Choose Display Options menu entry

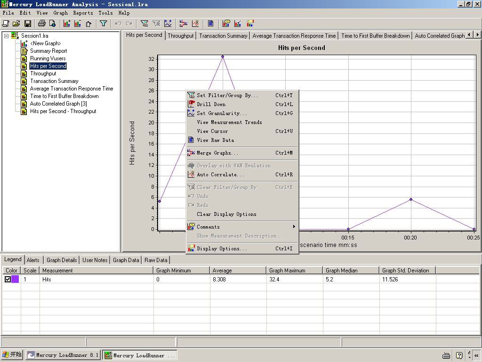pos(242,248)
